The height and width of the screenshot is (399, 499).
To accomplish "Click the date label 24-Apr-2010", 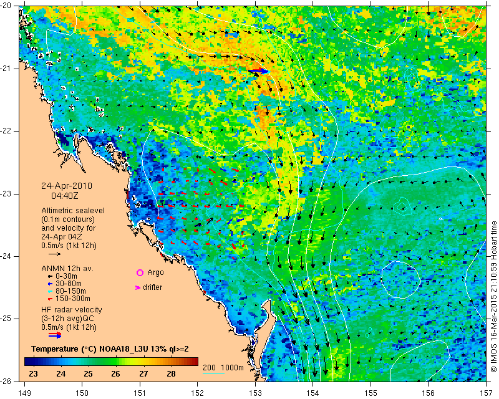I will click(67, 186).
